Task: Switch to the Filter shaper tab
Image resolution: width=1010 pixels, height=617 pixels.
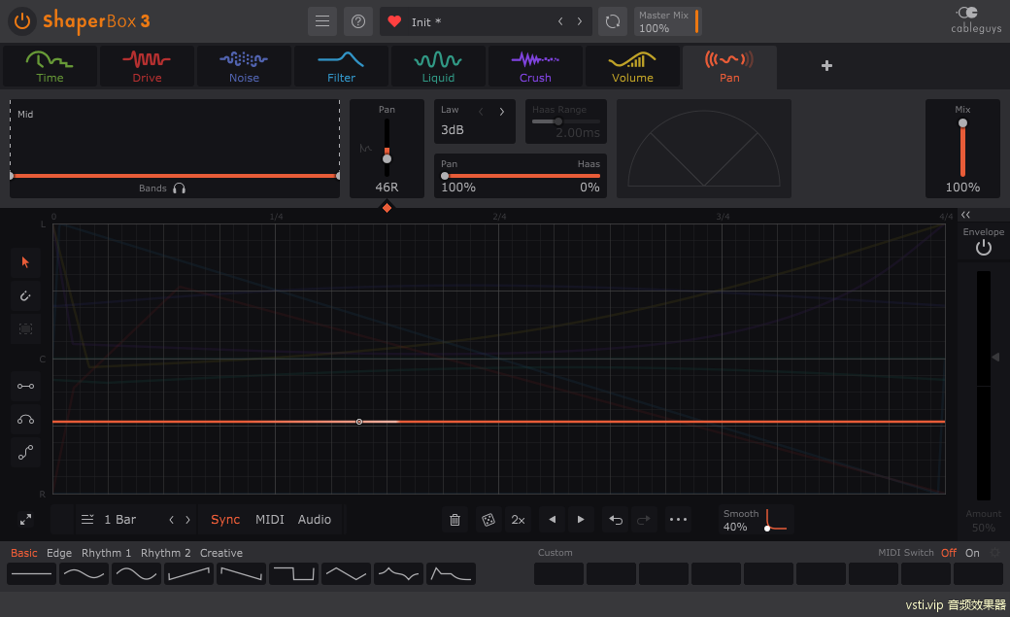Action: tap(342, 66)
